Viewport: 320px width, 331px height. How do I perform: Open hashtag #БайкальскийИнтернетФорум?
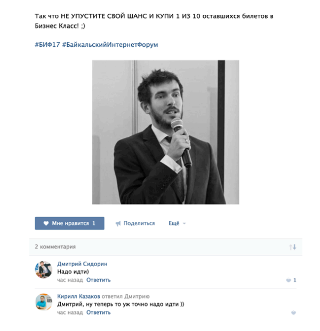click(x=110, y=45)
